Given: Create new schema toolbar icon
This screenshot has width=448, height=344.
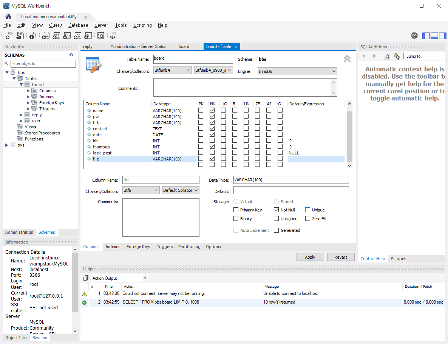Looking at the screenshot, I should pyautogui.click(x=46, y=35).
